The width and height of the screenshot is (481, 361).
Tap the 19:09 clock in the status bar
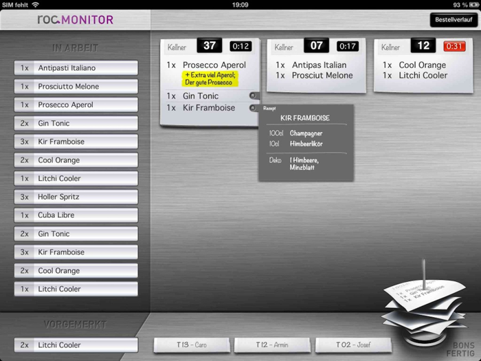(240, 5)
